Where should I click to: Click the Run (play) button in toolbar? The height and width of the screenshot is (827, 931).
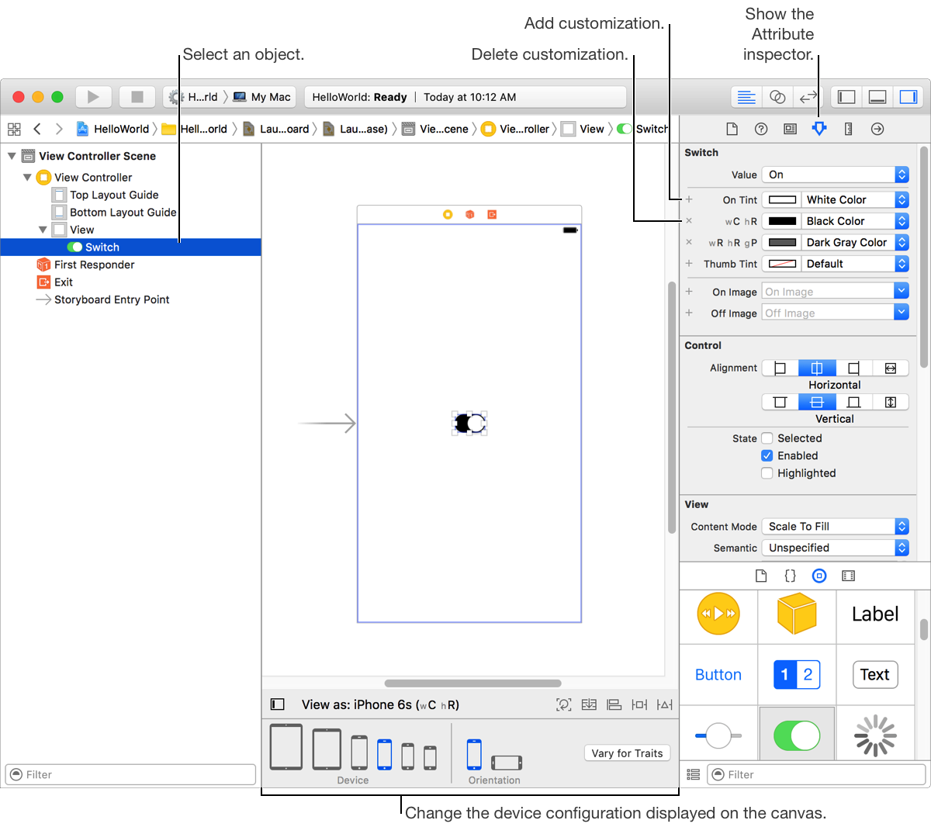93,97
